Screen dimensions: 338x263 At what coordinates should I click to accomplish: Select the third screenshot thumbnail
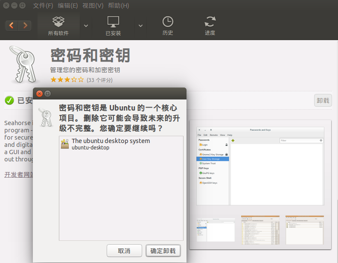(x=305, y=230)
